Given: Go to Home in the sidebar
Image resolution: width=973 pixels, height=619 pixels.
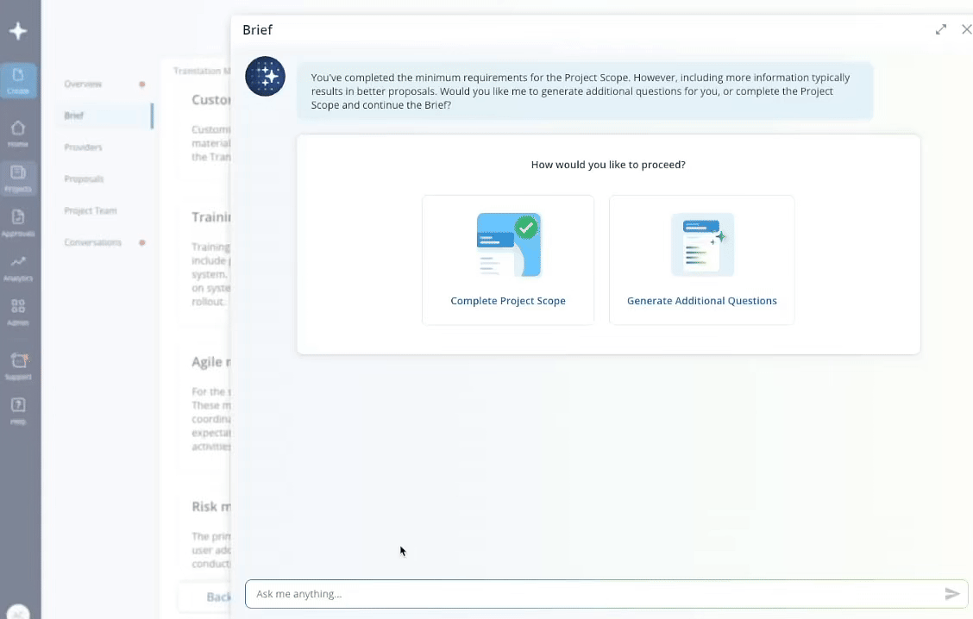Looking at the screenshot, I should click(18, 132).
